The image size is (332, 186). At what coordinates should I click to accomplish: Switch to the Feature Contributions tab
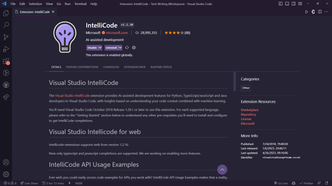coord(82,67)
